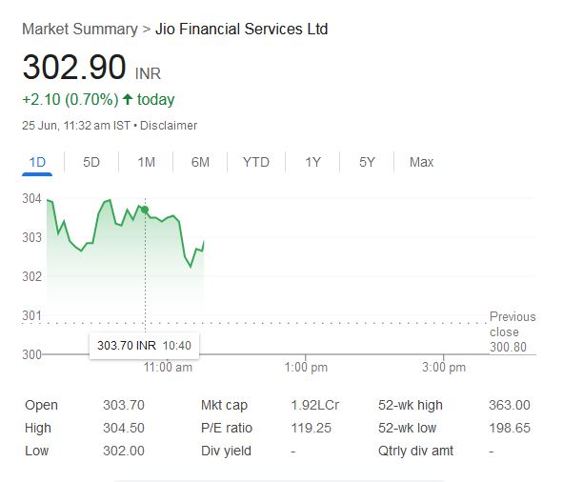This screenshot has height=482, width=583.
Task: Select the 1D chart range tab
Action: [x=37, y=162]
